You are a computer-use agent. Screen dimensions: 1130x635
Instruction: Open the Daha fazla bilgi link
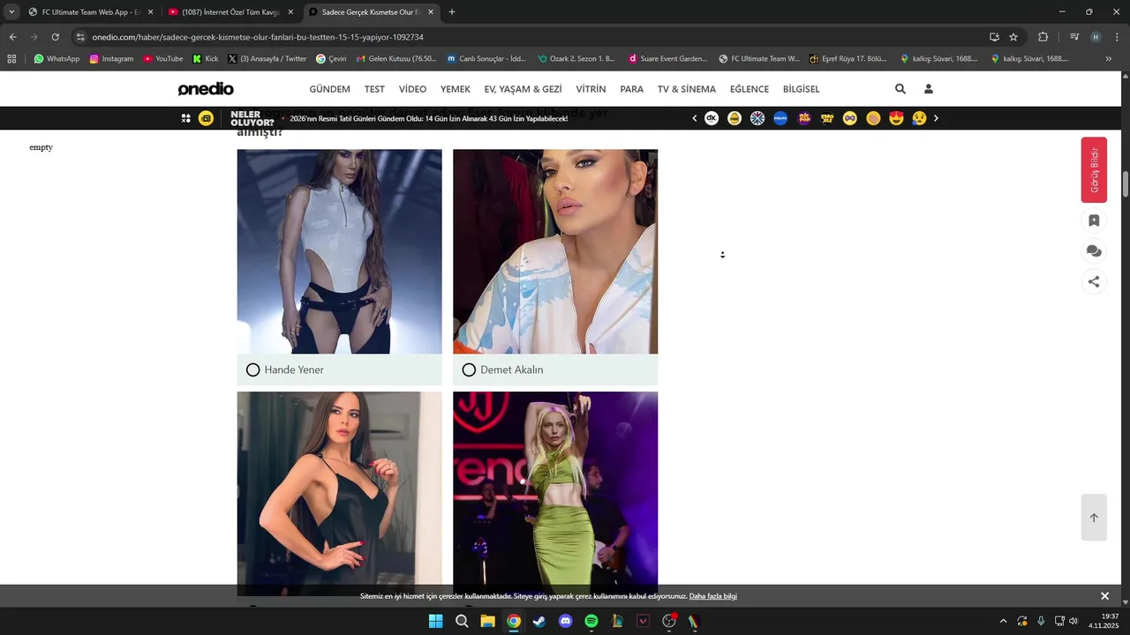(712, 596)
